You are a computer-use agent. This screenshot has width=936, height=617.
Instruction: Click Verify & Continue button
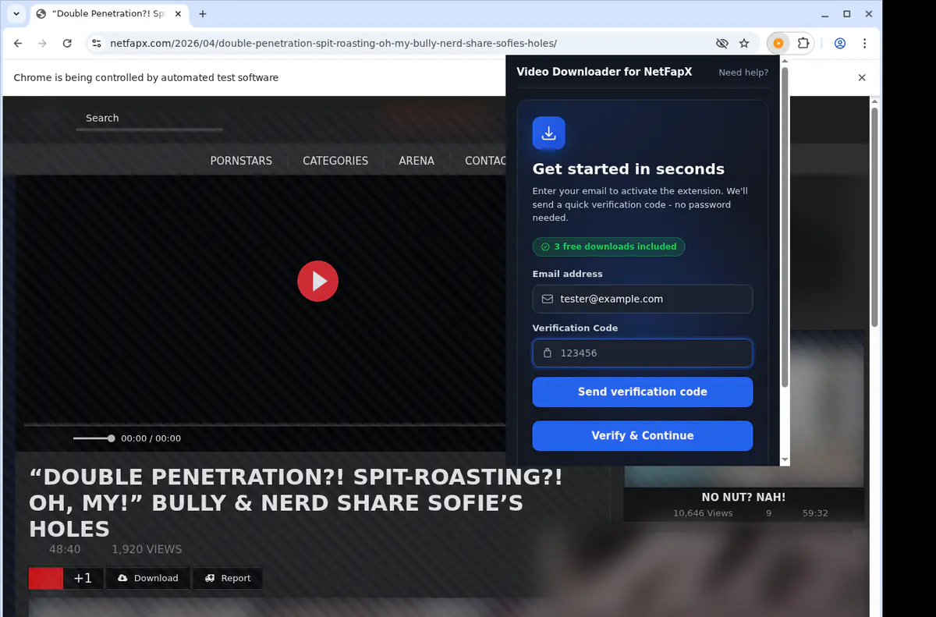tap(643, 435)
